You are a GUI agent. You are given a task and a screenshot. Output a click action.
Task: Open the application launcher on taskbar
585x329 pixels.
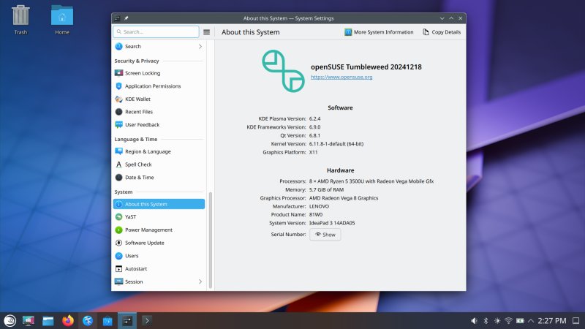tap(10, 321)
